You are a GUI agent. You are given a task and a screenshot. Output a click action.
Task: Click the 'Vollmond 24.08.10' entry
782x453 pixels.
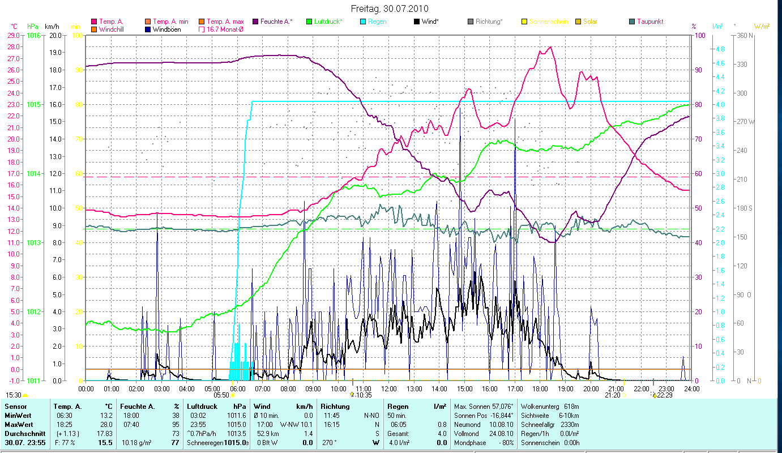(x=483, y=434)
